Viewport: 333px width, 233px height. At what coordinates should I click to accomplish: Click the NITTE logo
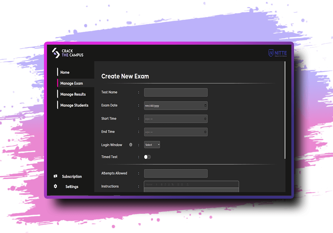pos(278,53)
